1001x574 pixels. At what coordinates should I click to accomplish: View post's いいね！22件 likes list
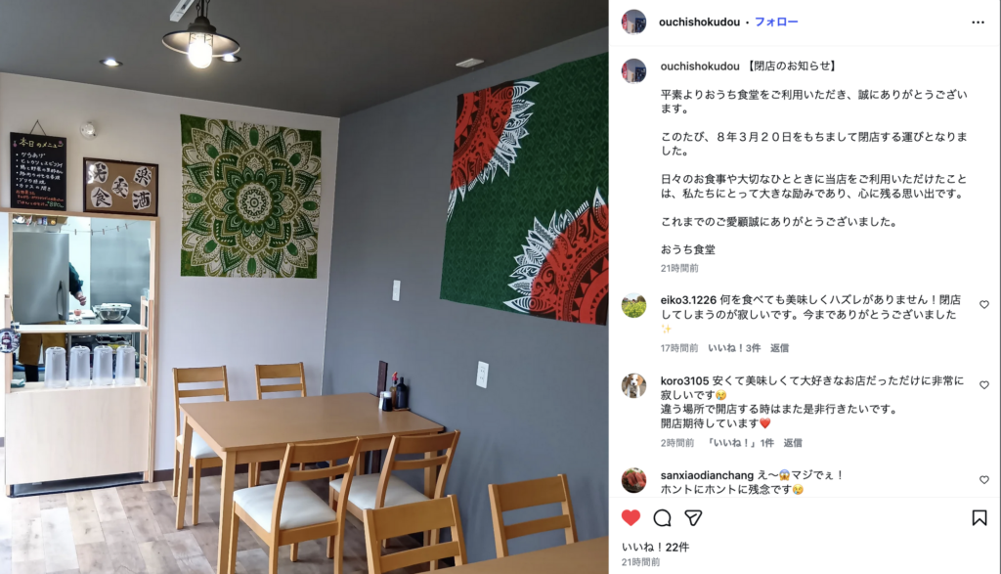[655, 548]
